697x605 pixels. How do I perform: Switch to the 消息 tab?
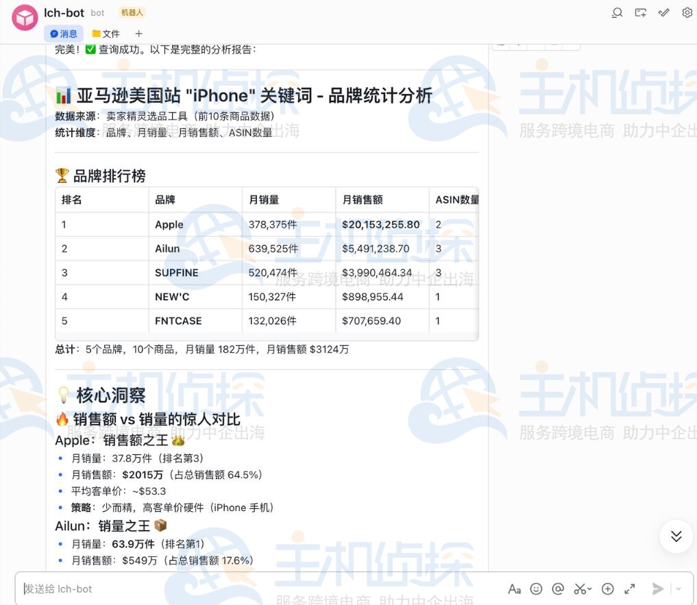pyautogui.click(x=64, y=34)
